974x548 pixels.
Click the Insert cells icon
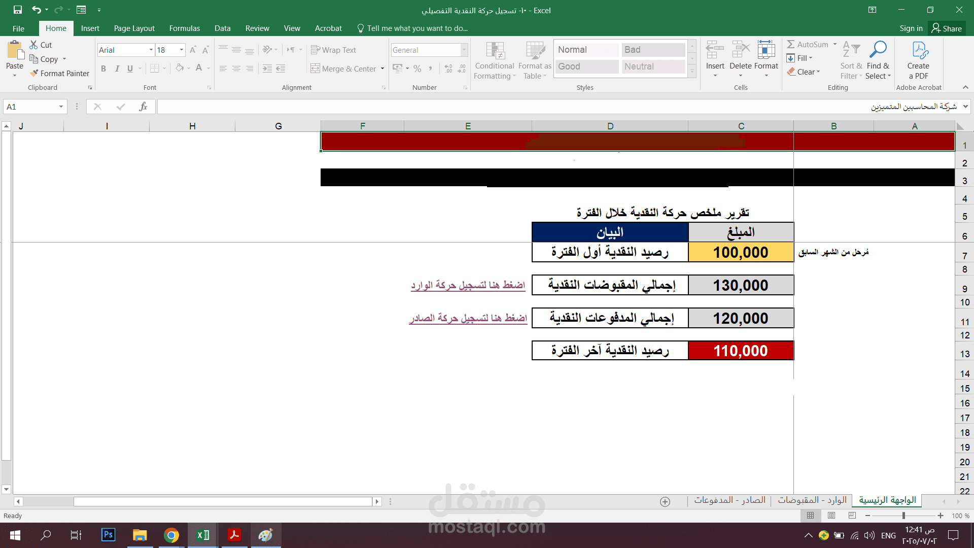coord(715,51)
